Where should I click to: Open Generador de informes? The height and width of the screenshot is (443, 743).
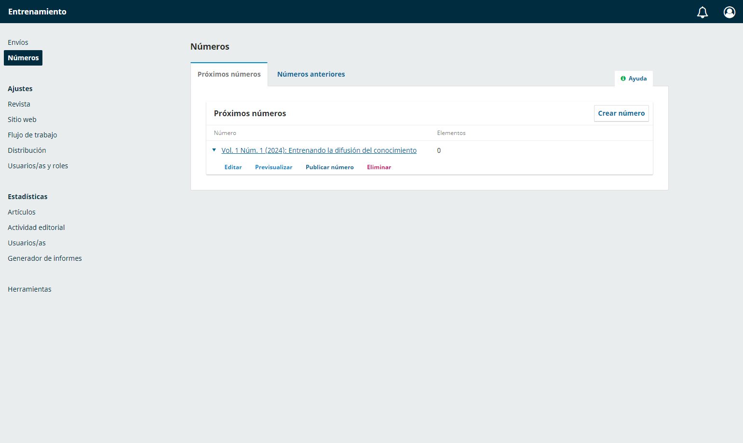click(45, 258)
